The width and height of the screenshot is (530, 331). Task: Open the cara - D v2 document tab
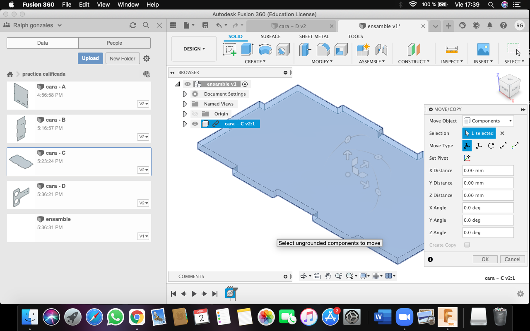[x=292, y=26]
